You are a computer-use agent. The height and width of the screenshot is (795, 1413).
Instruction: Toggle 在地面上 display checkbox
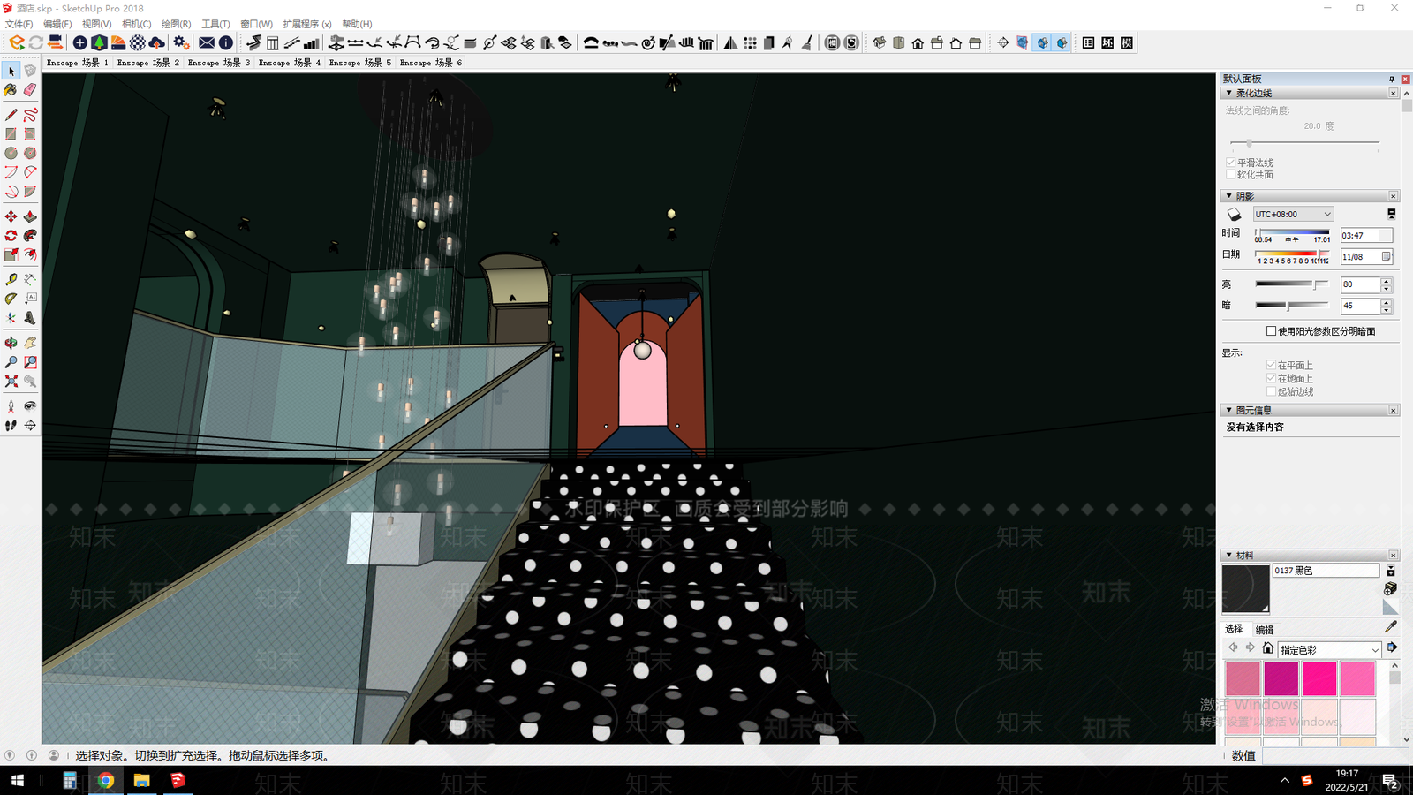tap(1271, 378)
